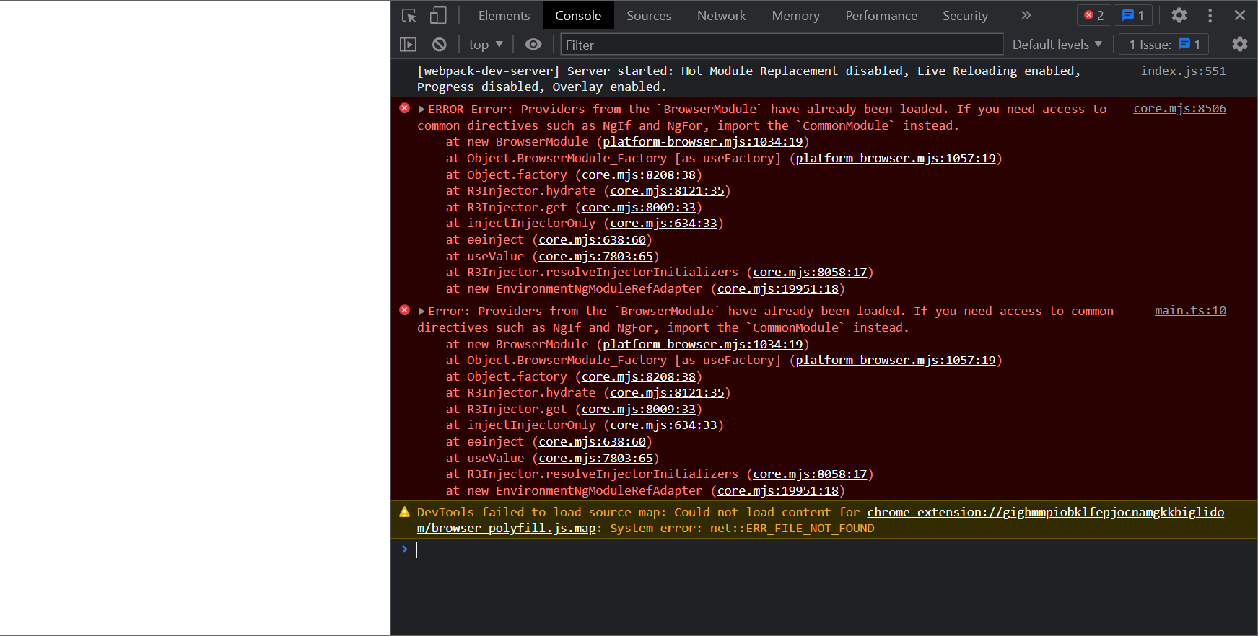Viewport: 1258px width, 636px height.
Task: Click the eye icon to create live expression
Action: click(x=533, y=45)
